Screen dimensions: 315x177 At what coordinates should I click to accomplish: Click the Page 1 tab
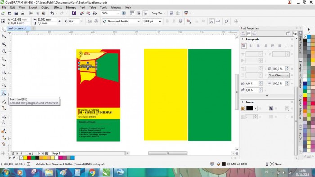click(x=56, y=153)
